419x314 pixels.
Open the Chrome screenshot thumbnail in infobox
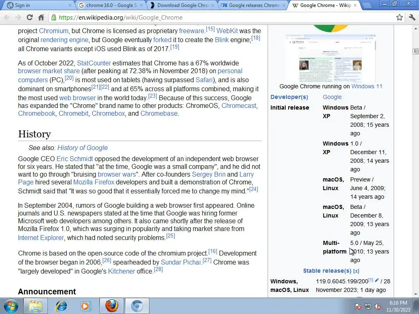tap(331, 58)
